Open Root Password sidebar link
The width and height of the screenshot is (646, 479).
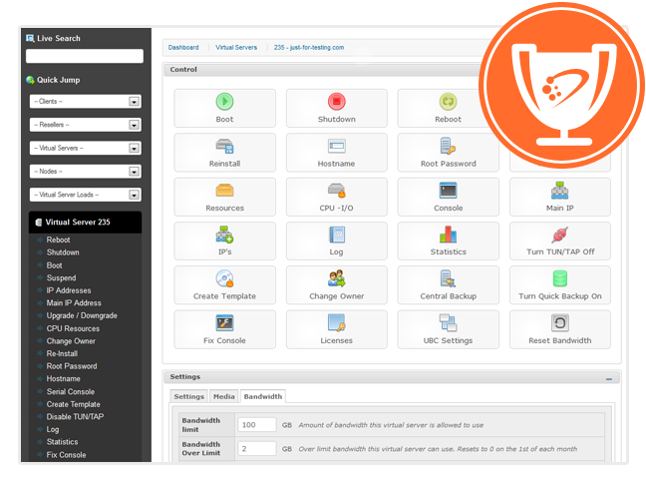coord(72,366)
